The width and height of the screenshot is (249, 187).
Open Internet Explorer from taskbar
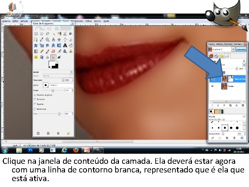[x=64, y=150]
